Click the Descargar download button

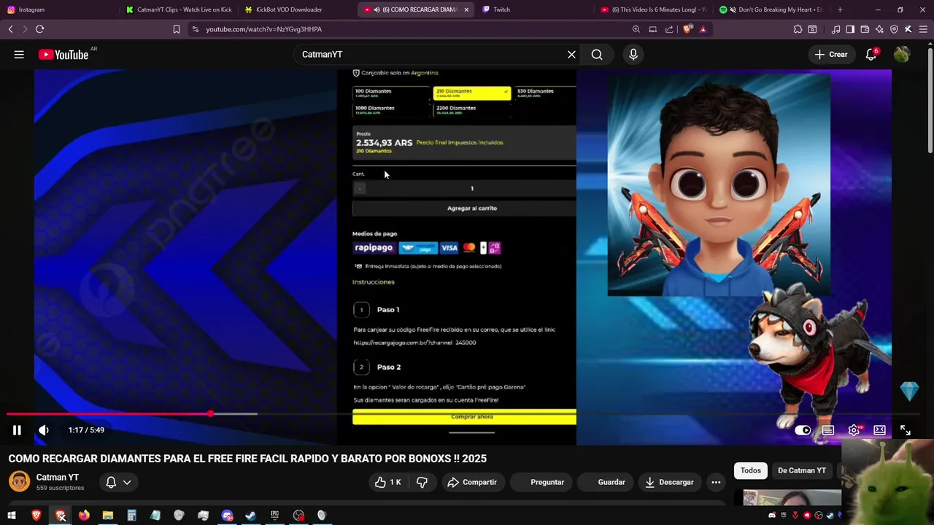[669, 482]
